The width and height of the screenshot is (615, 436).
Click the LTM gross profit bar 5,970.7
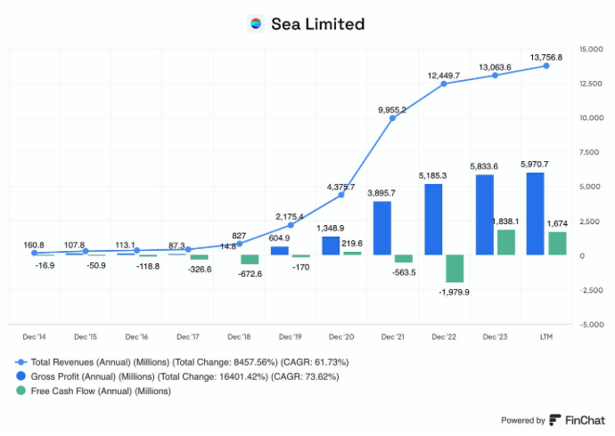click(536, 214)
